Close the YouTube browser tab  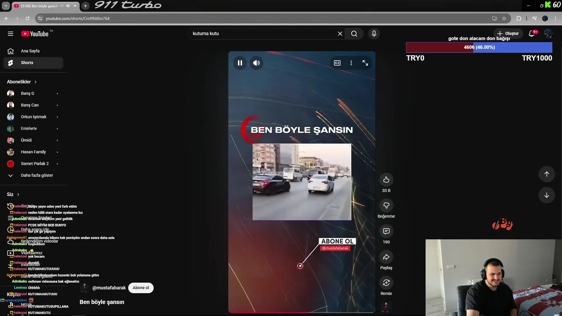pos(75,6)
